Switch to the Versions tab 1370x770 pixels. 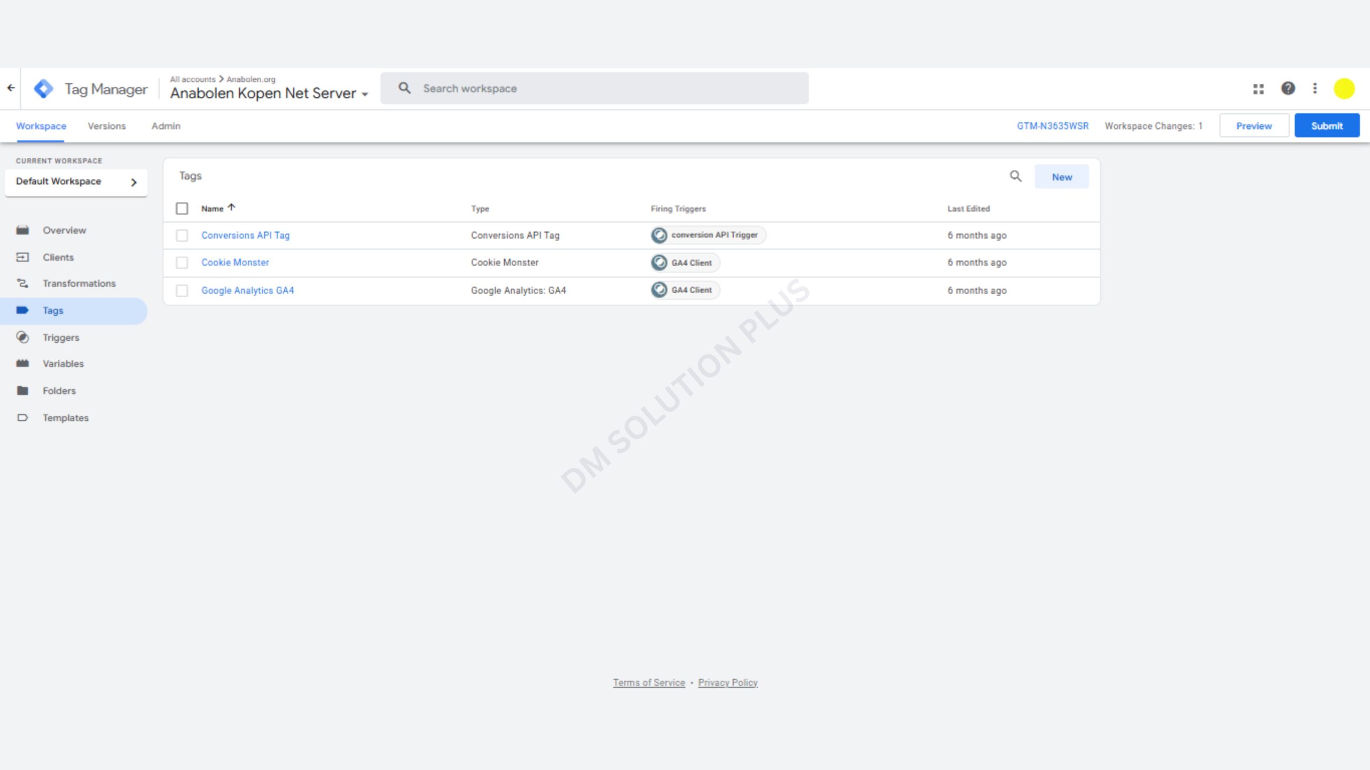click(x=106, y=126)
